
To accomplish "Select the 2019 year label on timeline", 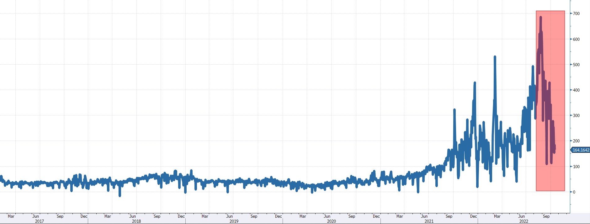I will point(234,221).
